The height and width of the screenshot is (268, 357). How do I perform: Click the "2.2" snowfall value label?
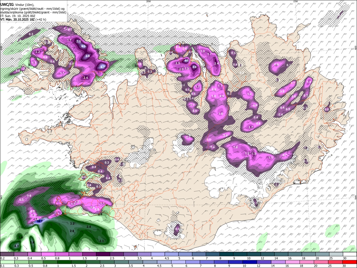[38, 52]
